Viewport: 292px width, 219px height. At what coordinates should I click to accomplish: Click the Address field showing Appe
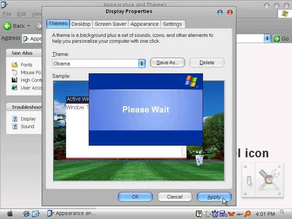(32, 39)
